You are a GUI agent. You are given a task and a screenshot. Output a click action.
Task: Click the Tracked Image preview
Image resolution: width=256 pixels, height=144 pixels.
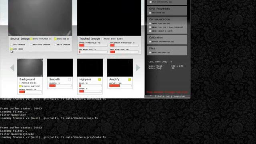(109, 18)
